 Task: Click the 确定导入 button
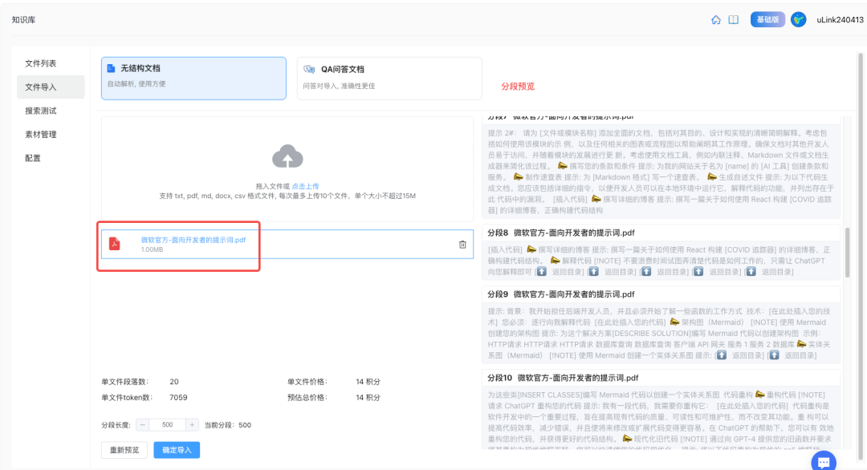point(177,450)
